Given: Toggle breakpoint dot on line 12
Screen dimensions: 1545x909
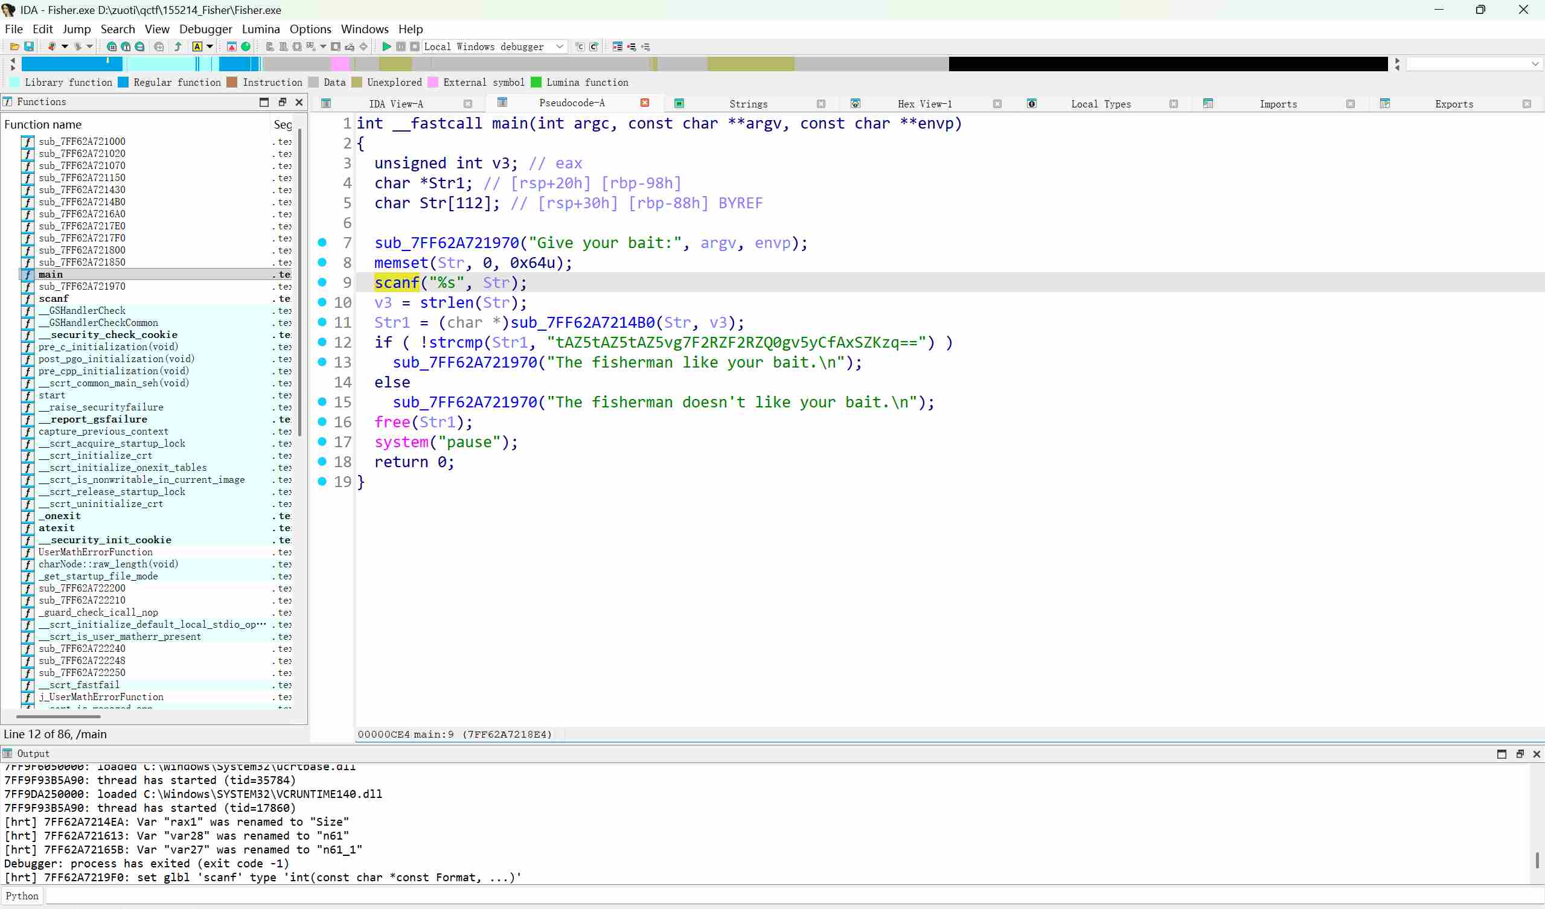Looking at the screenshot, I should (x=322, y=343).
